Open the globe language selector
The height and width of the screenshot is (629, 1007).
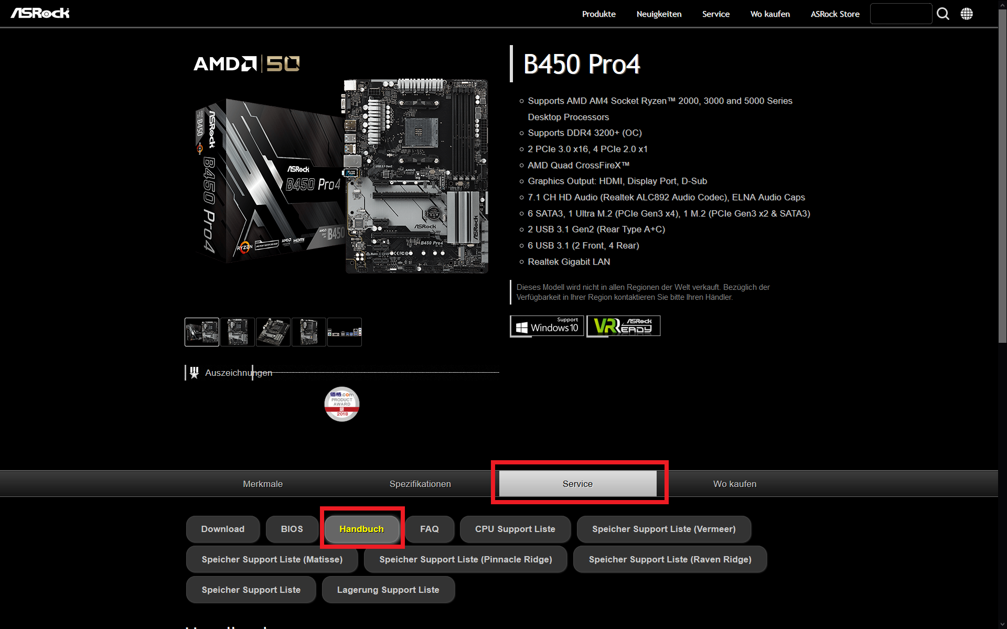(x=966, y=14)
